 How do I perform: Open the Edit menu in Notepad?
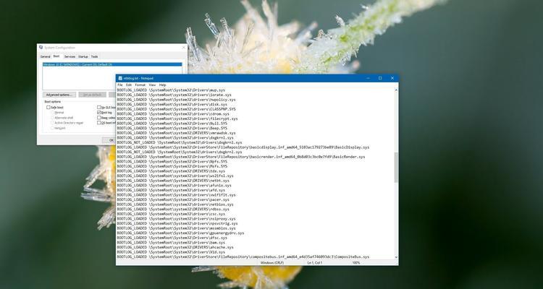point(129,85)
